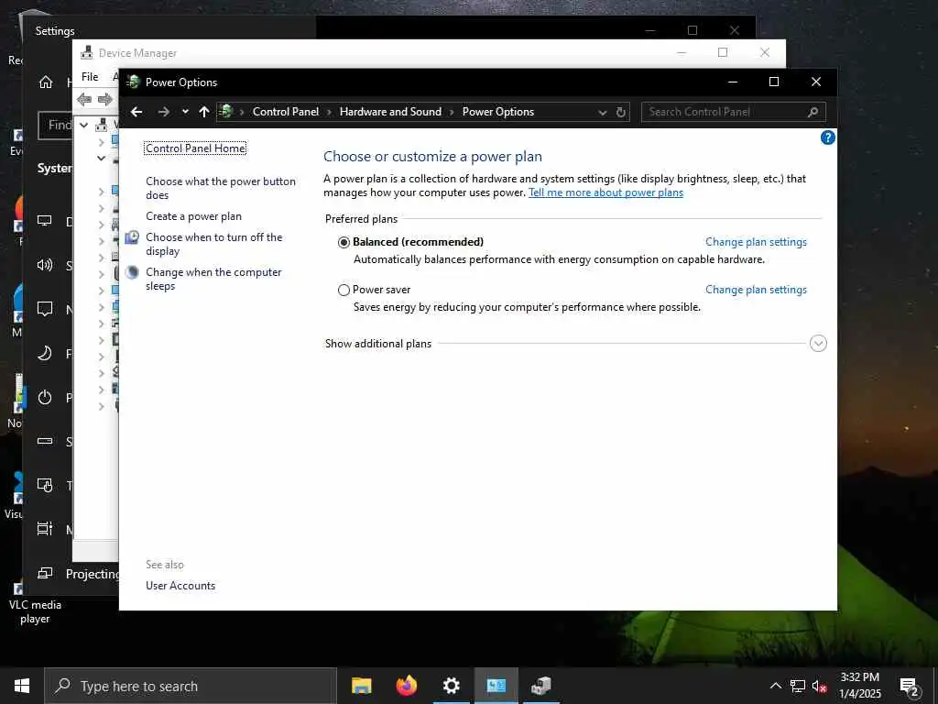938x704 pixels.
Task: Open Change when the computer sleeps
Action: 213,279
